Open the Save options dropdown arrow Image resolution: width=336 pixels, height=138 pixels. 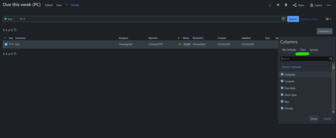coord(66,5)
